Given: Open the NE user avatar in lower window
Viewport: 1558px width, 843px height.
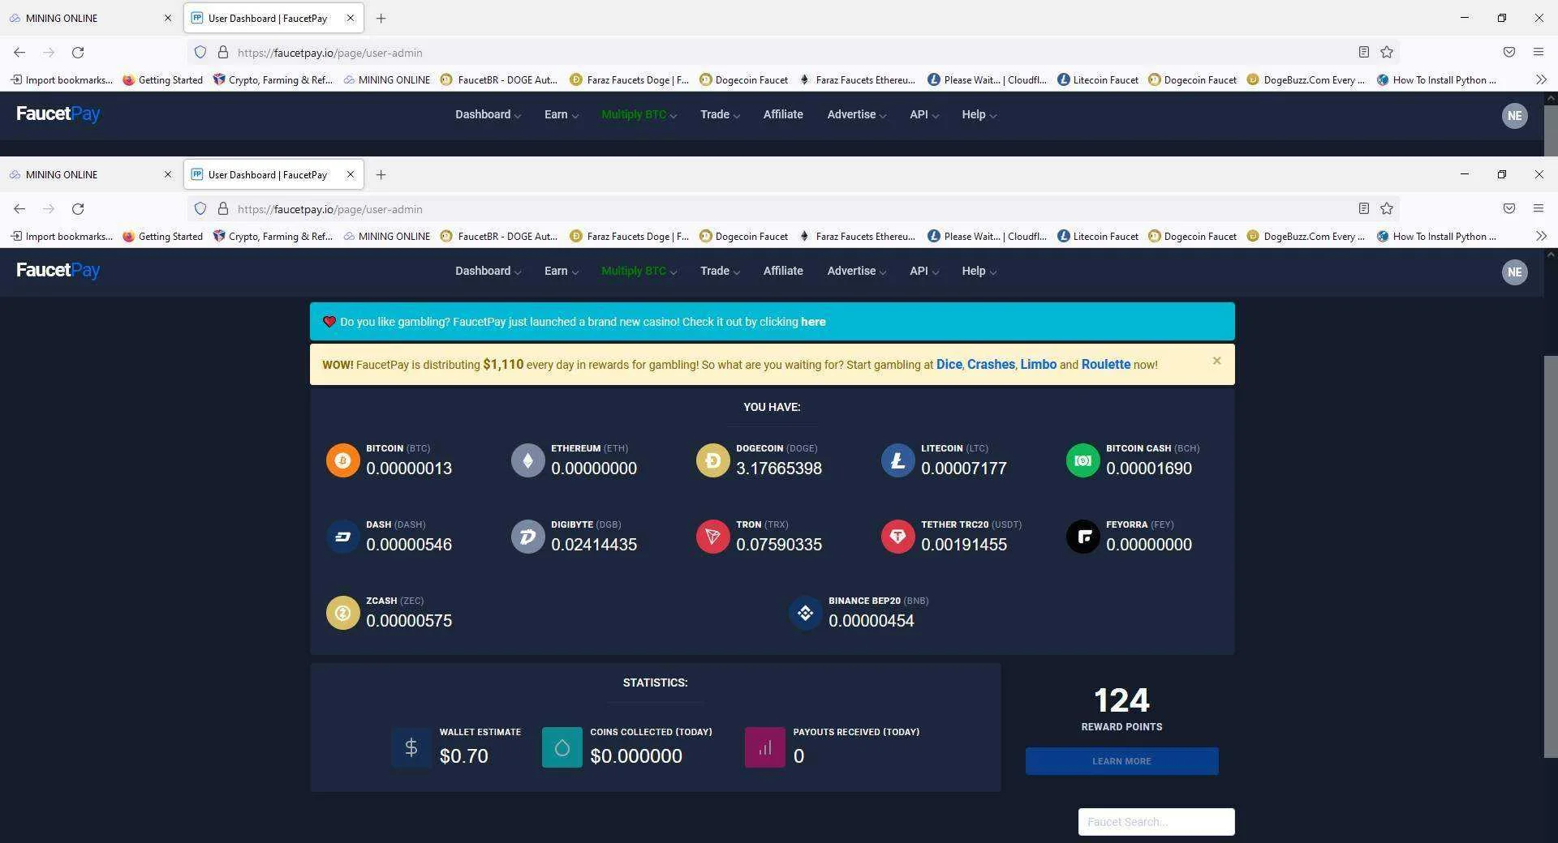Looking at the screenshot, I should pos(1514,272).
